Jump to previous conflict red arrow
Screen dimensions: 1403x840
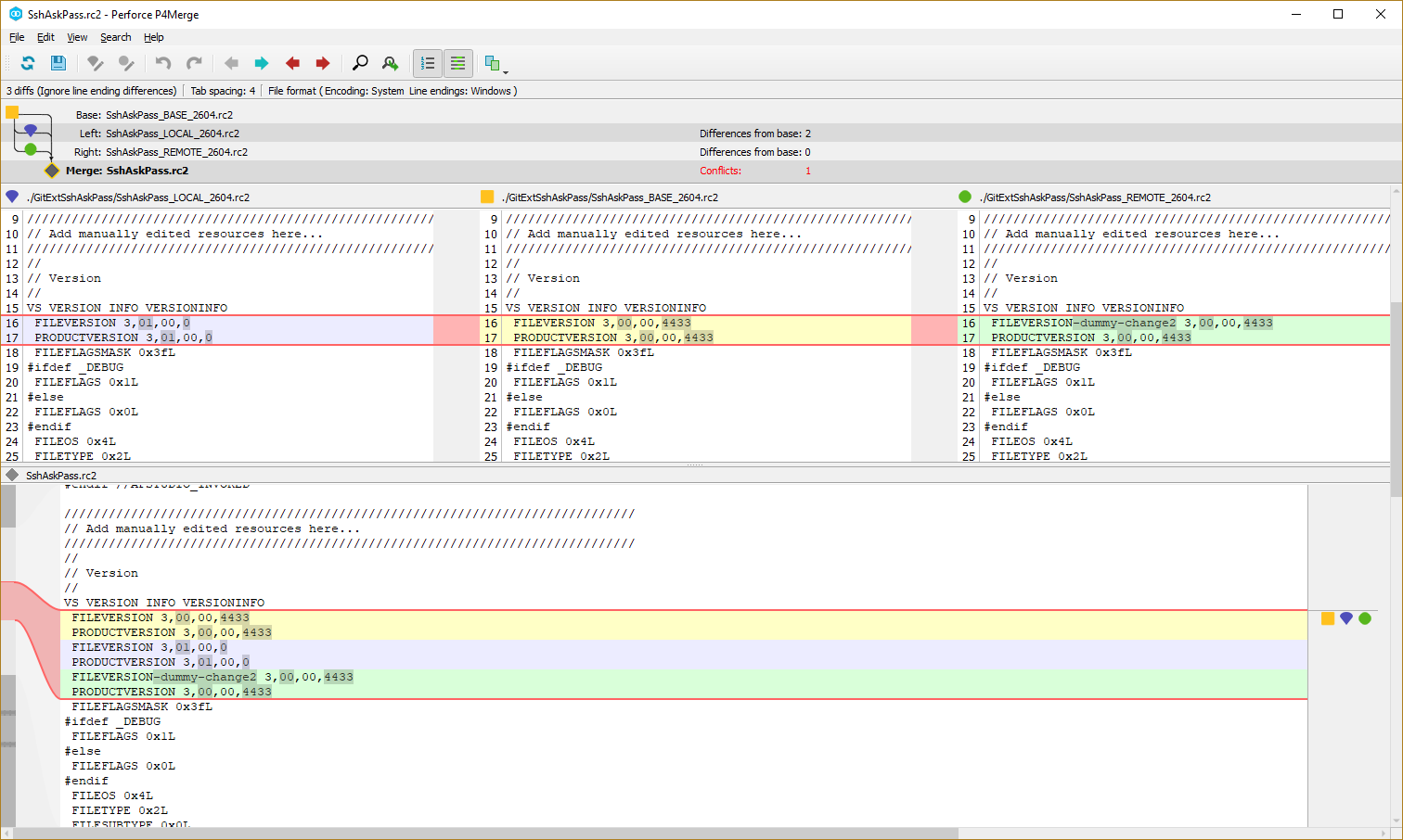coord(292,63)
